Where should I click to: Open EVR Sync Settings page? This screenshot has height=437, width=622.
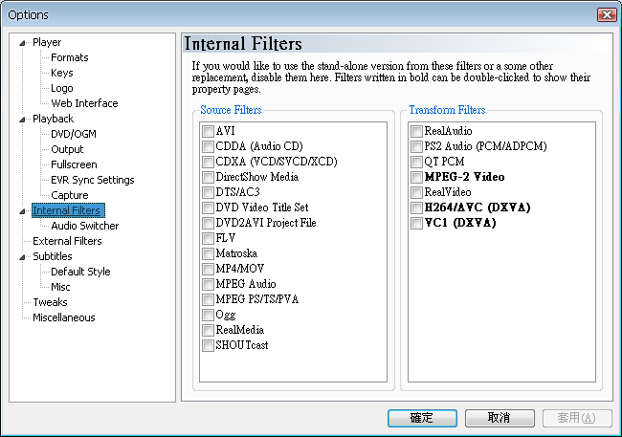[92, 180]
